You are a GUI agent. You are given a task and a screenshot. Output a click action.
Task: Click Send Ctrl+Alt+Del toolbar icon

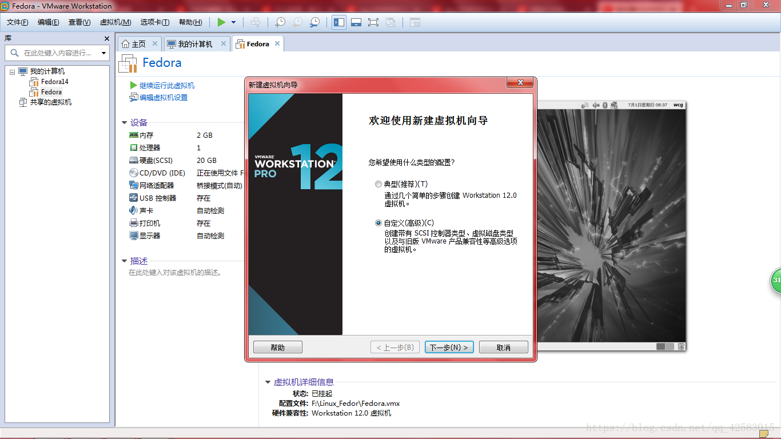pyautogui.click(x=256, y=22)
